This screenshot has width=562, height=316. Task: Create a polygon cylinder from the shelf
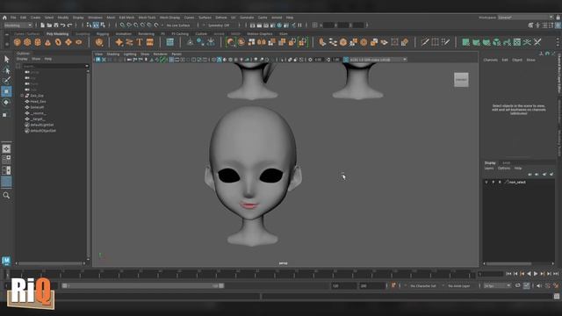tap(38, 42)
